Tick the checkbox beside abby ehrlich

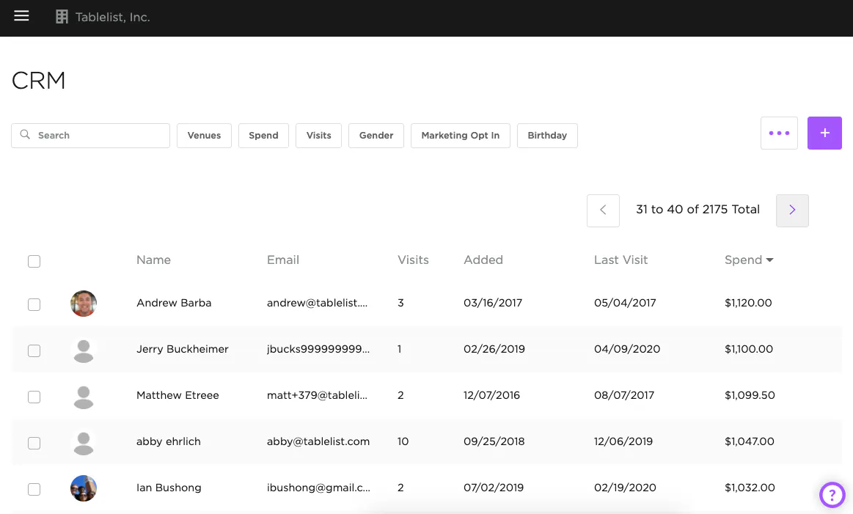click(34, 443)
